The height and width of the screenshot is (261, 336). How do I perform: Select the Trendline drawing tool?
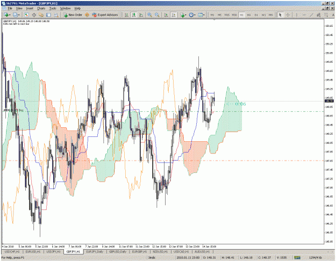(311, 15)
